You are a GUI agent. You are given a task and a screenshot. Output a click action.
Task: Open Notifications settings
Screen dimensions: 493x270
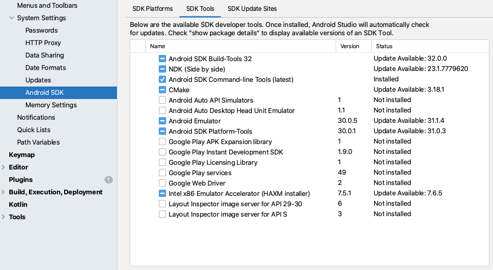click(36, 118)
